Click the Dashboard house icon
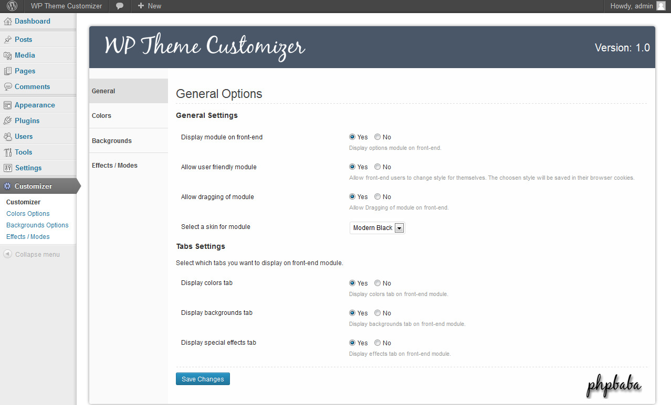 tap(8, 21)
